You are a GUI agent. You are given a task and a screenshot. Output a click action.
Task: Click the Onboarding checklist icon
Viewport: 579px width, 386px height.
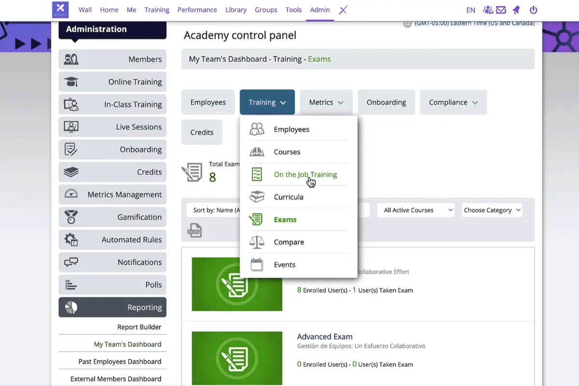tap(71, 150)
